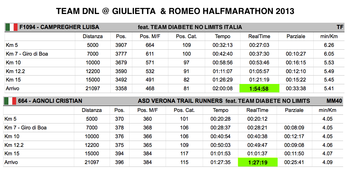Click feat. TEAM DIABETE NO LIMITS ITALIA text
The width and height of the screenshot is (348, 170).
pyautogui.click(x=190, y=27)
